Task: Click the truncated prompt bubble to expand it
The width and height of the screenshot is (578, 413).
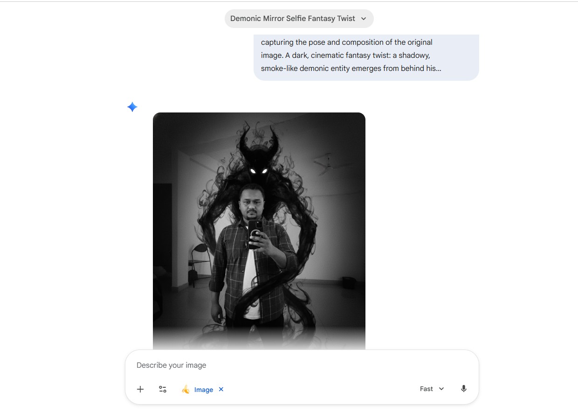Action: [x=366, y=55]
